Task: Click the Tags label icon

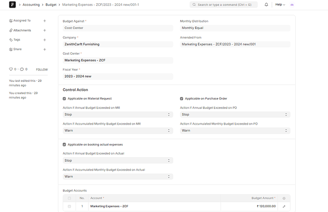Action: pyautogui.click(x=10, y=40)
